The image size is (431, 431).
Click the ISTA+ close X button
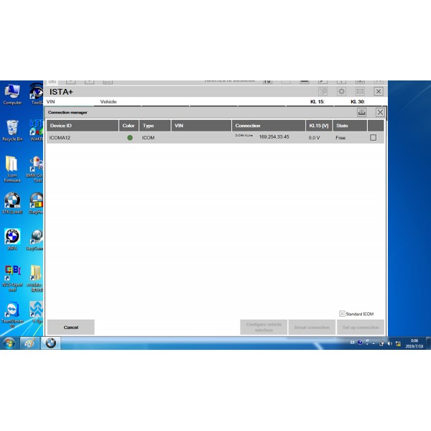[379, 91]
